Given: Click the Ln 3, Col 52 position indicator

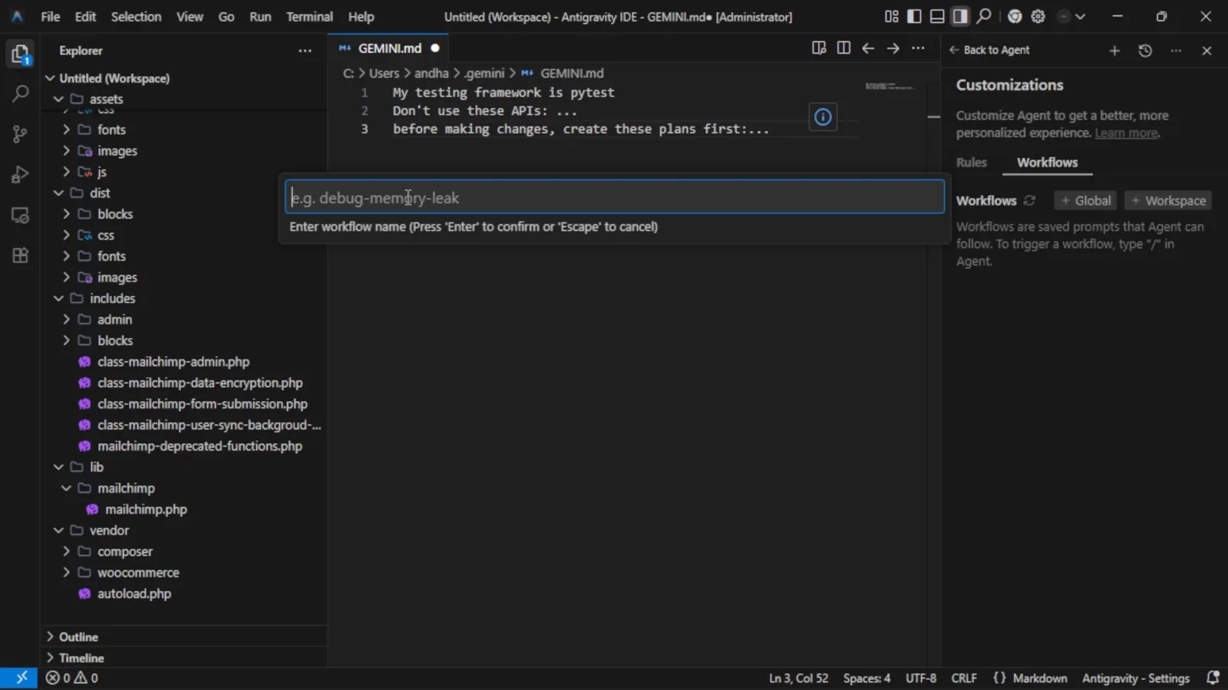Looking at the screenshot, I should [x=799, y=678].
